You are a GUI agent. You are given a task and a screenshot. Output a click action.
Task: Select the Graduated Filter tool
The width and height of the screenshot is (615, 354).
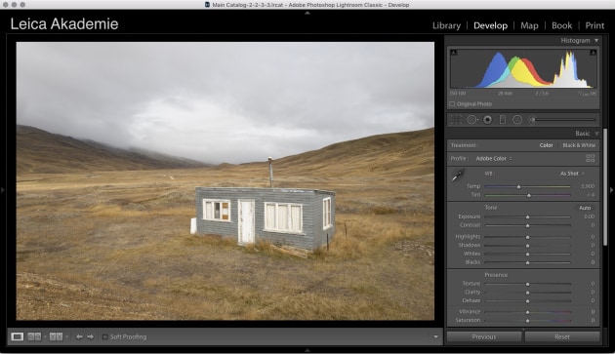tap(503, 120)
